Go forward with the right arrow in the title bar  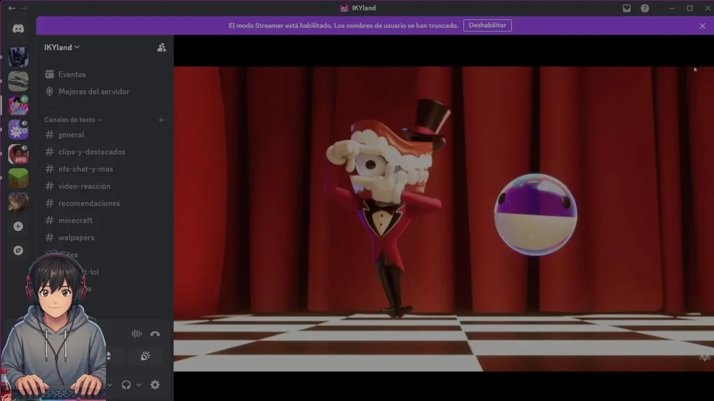click(24, 8)
